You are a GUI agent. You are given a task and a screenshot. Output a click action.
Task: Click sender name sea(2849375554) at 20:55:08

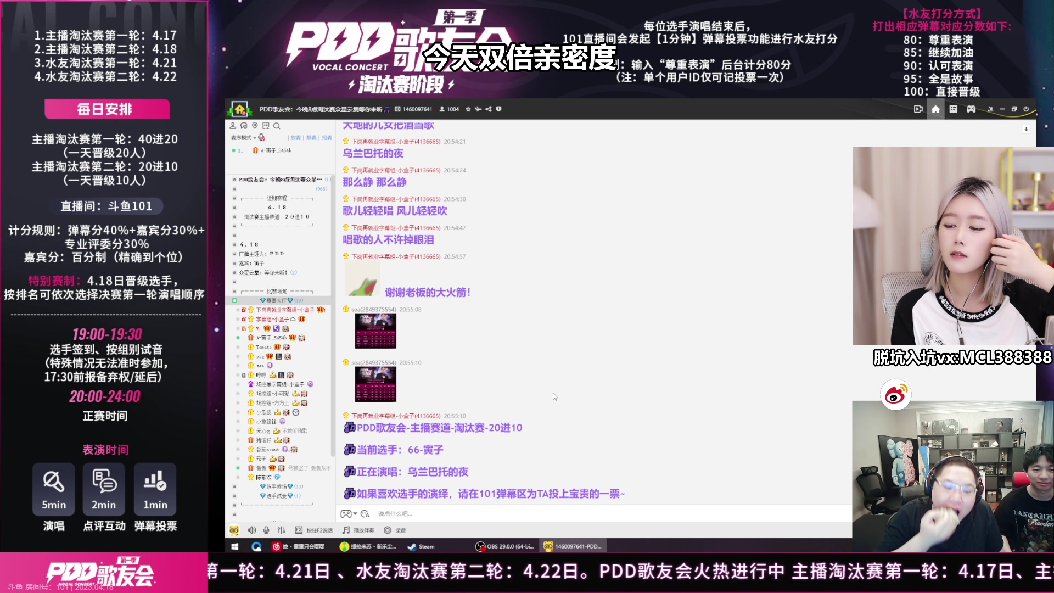pyautogui.click(x=374, y=310)
